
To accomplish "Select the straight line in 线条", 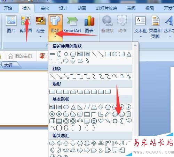I will 52,76.
